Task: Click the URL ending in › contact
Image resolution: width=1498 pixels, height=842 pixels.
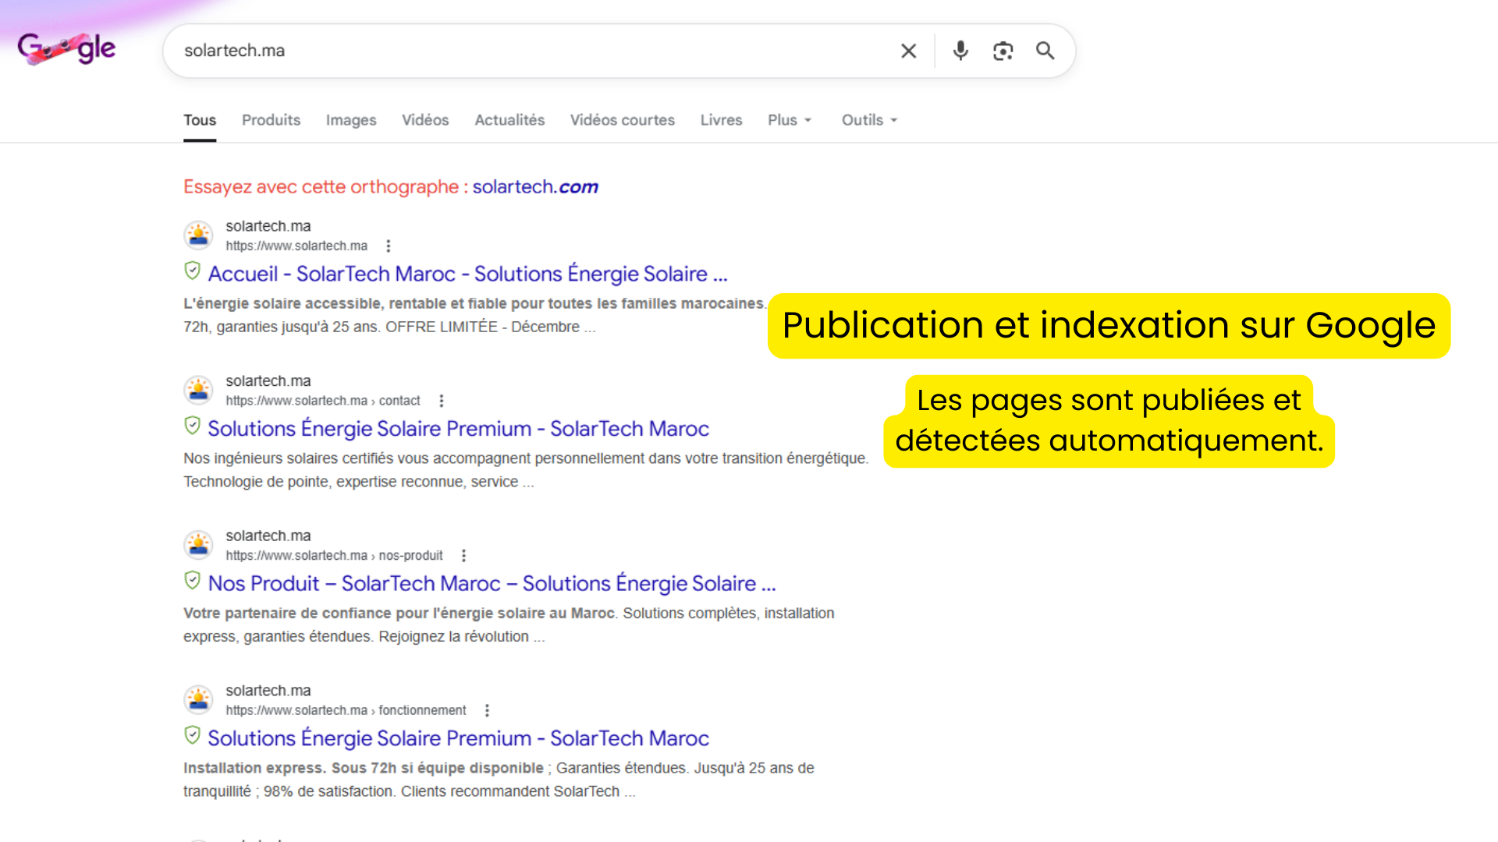Action: click(323, 401)
